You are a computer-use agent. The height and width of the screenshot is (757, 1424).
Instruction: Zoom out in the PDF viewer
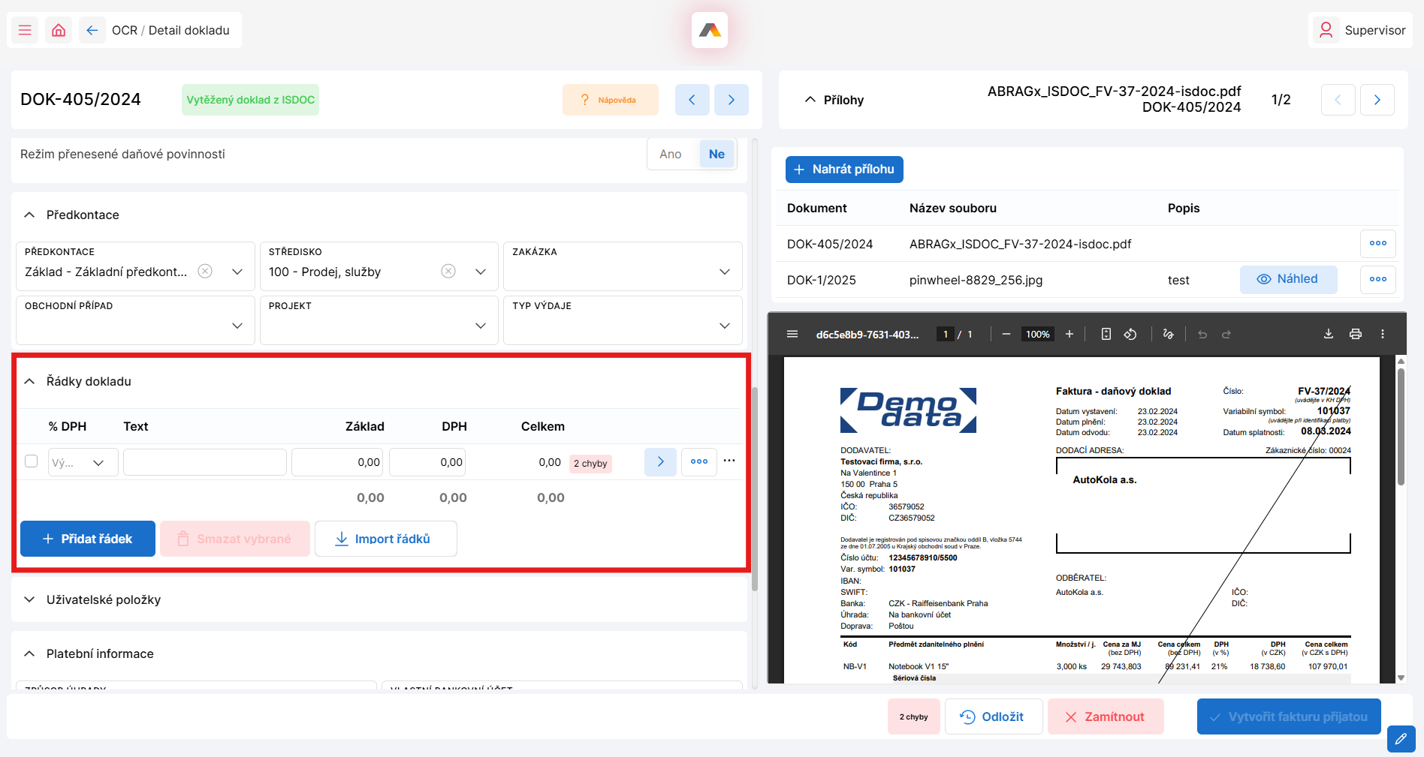(1006, 334)
